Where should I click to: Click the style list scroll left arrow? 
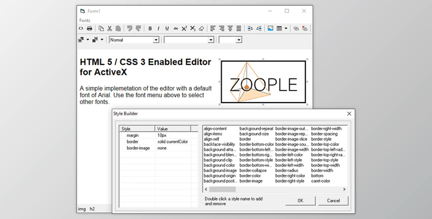[x=206, y=189]
